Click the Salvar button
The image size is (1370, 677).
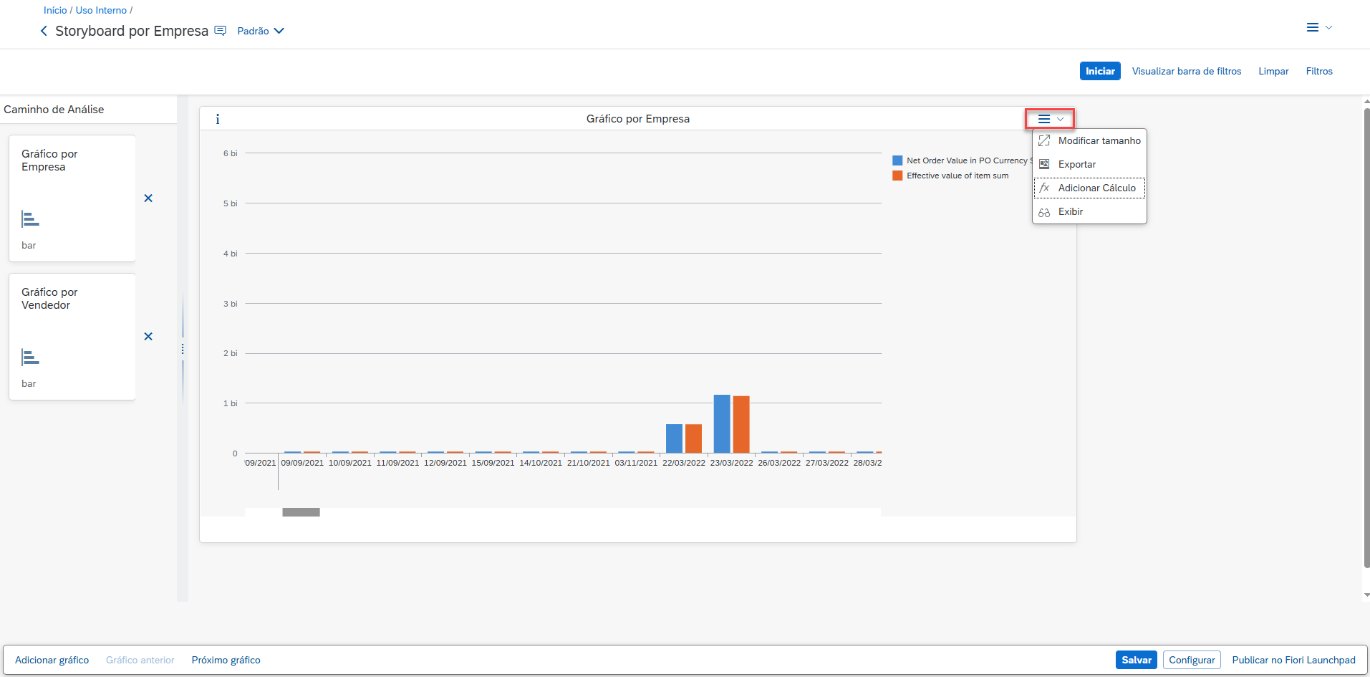coord(1136,660)
